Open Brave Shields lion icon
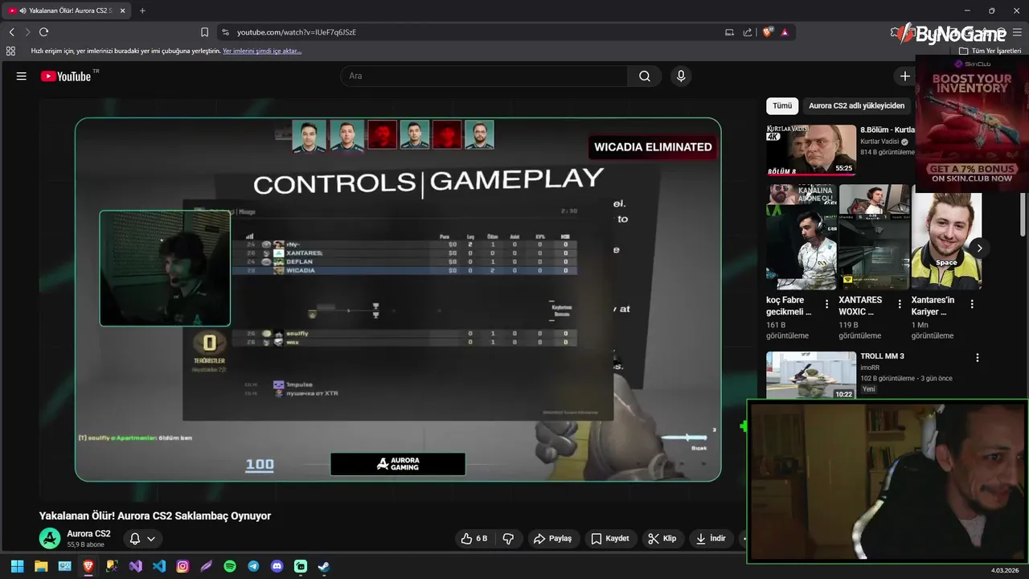 click(767, 32)
